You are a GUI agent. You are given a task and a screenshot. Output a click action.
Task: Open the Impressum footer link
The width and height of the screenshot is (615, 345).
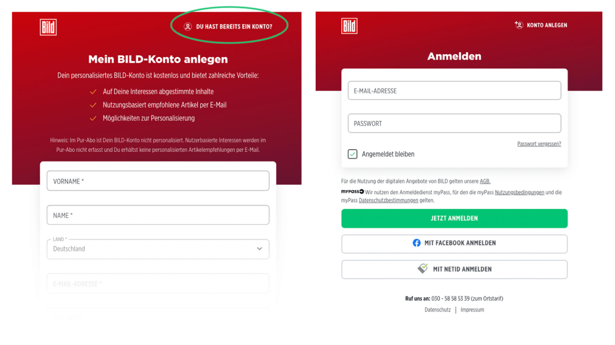472,310
